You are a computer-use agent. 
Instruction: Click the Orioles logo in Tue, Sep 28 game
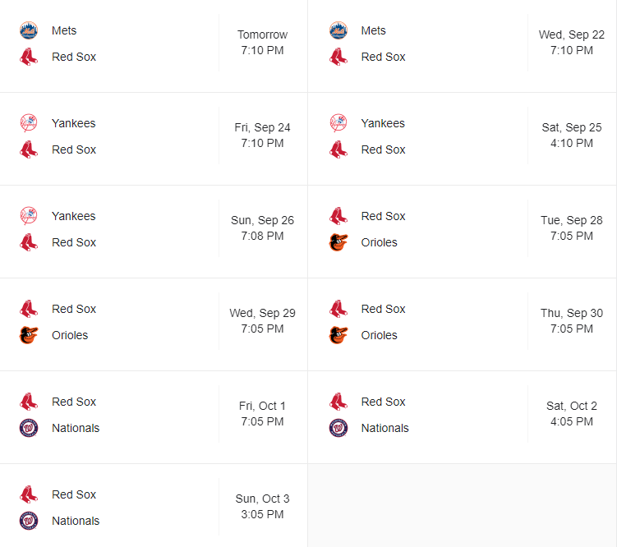[x=338, y=242]
